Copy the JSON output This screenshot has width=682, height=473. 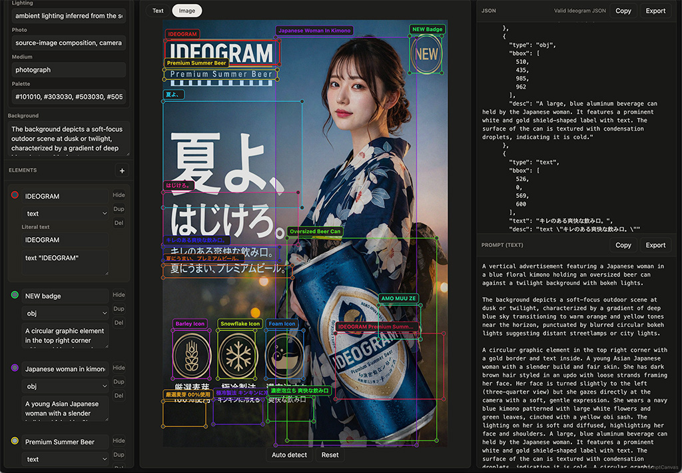coord(623,11)
